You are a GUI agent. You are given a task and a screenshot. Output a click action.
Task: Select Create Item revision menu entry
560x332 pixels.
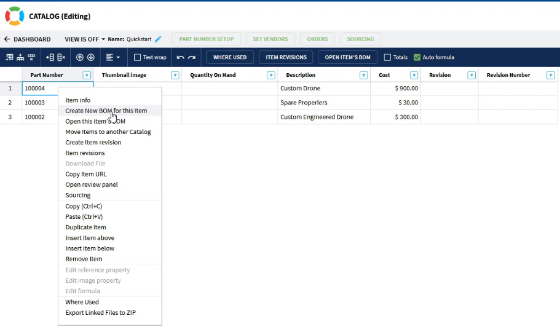point(110,142)
